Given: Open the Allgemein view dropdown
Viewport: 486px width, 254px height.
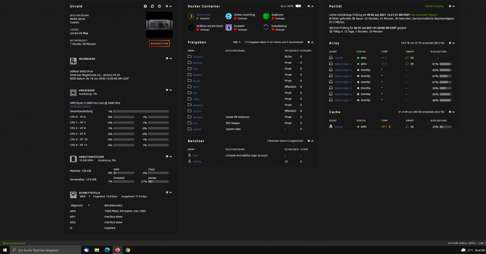Looking at the screenshot, I should coord(80,205).
